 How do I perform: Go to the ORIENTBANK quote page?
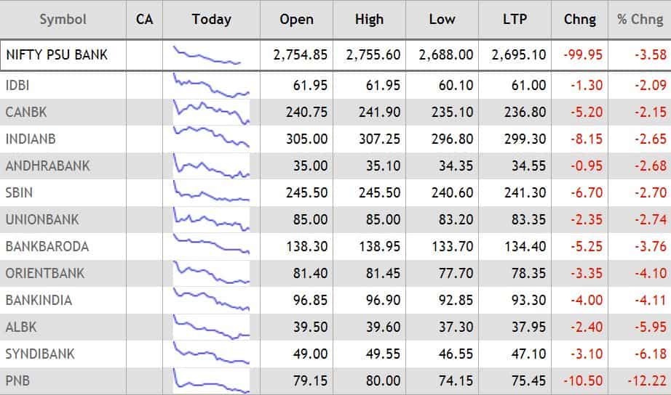pyautogui.click(x=44, y=273)
